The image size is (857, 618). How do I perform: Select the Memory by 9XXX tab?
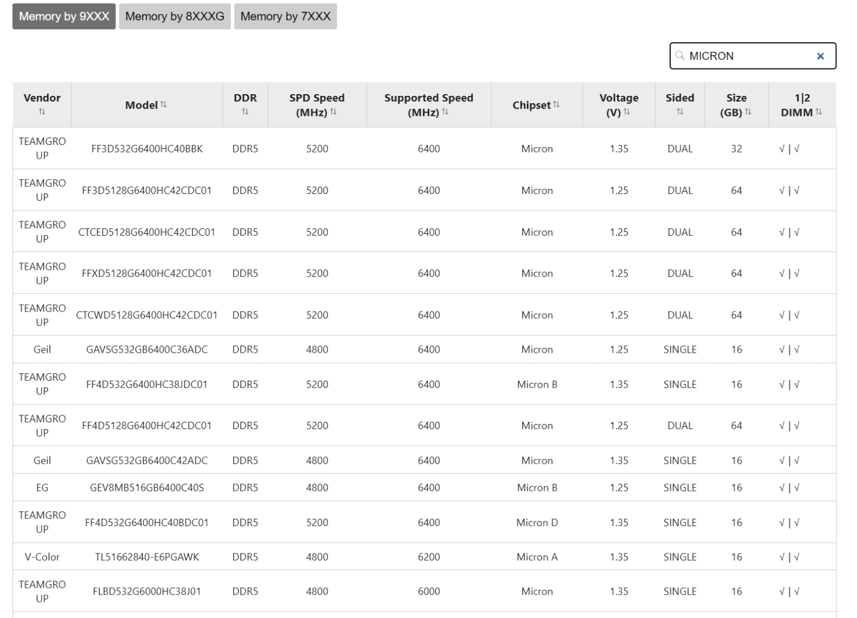[64, 16]
